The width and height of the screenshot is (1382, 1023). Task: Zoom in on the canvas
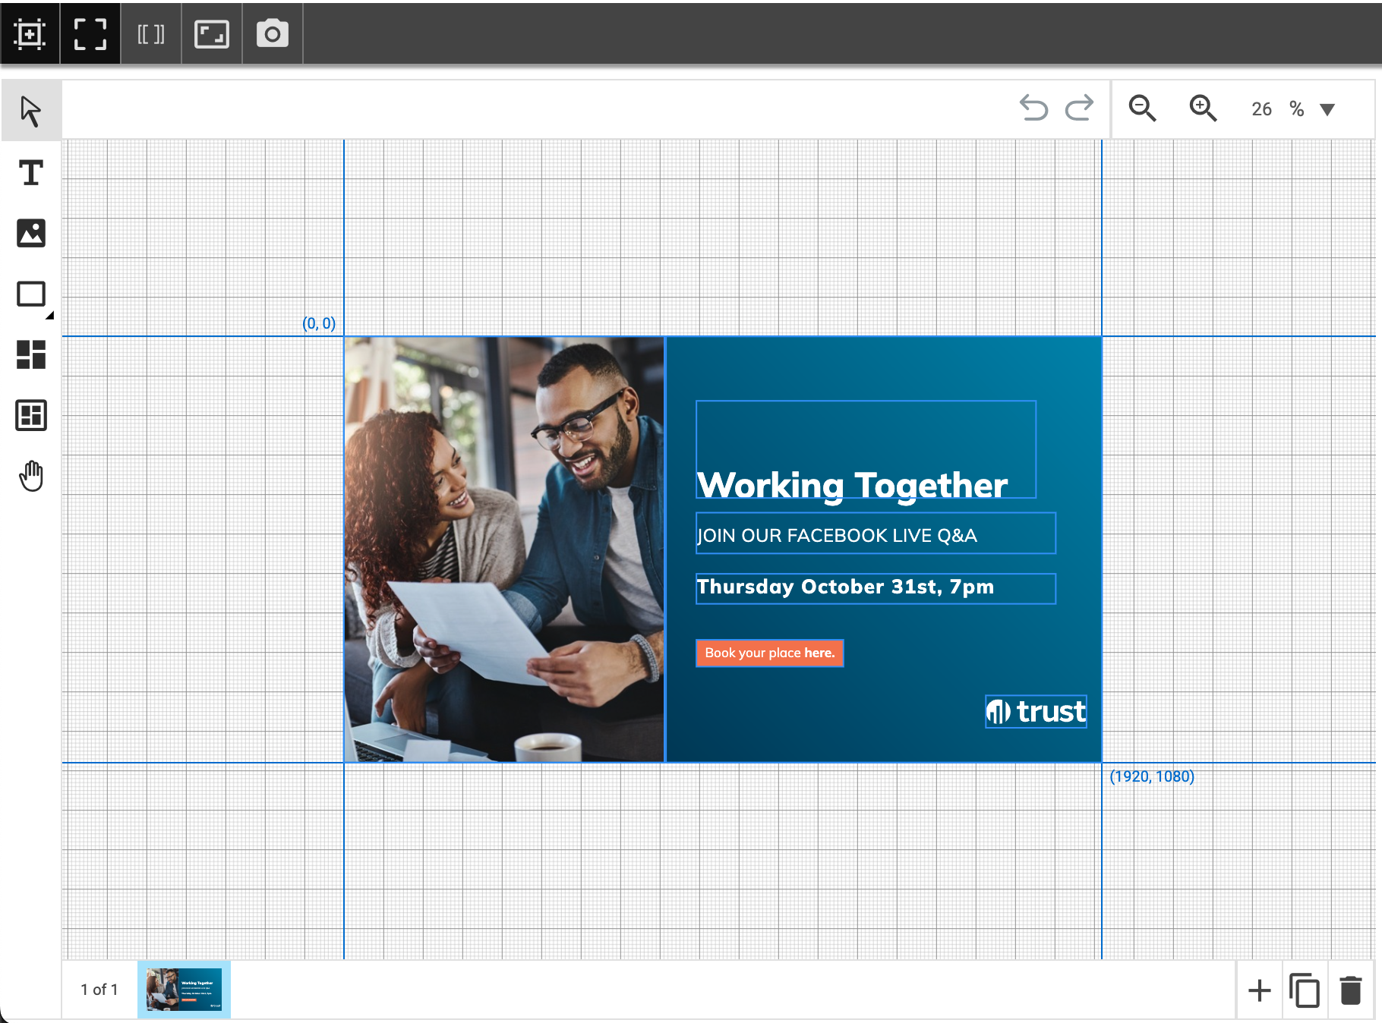[1202, 109]
